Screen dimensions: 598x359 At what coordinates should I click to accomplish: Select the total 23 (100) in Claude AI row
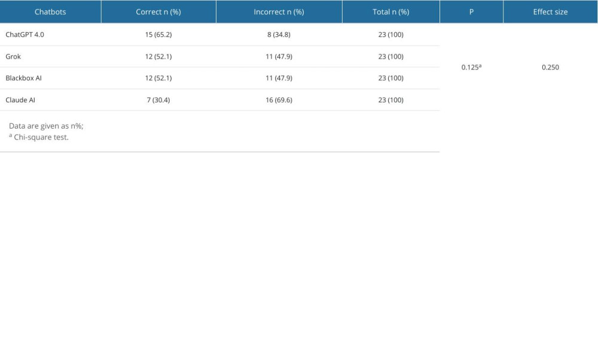tap(391, 100)
